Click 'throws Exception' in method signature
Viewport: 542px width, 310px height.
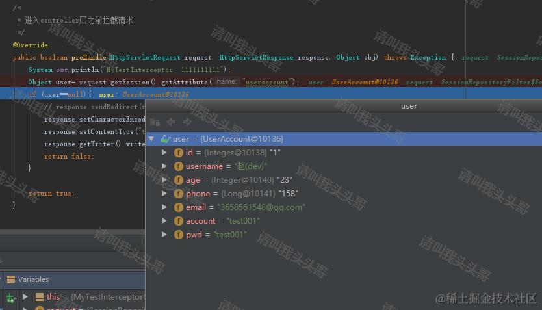(x=415, y=57)
